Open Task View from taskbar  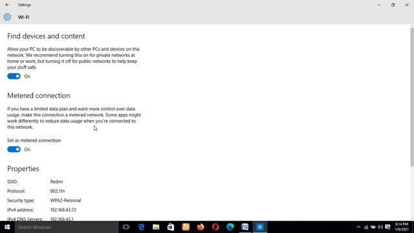[126, 227]
